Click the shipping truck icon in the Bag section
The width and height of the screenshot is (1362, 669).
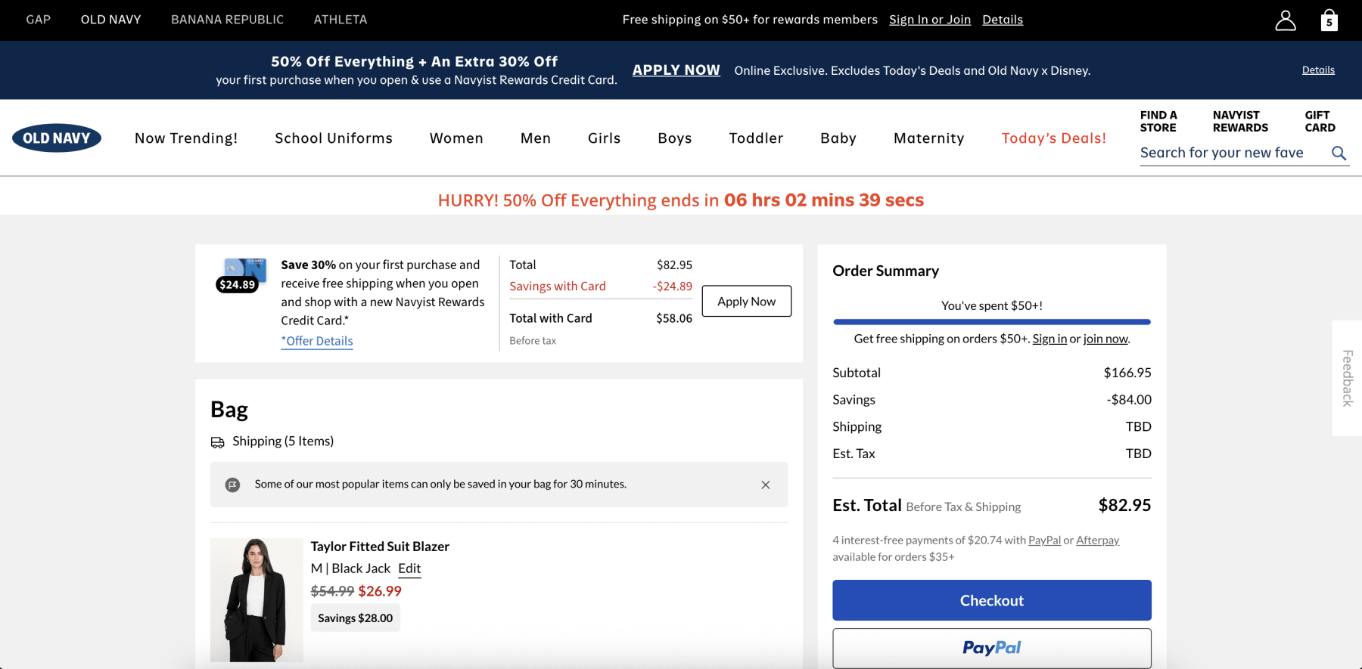point(217,442)
